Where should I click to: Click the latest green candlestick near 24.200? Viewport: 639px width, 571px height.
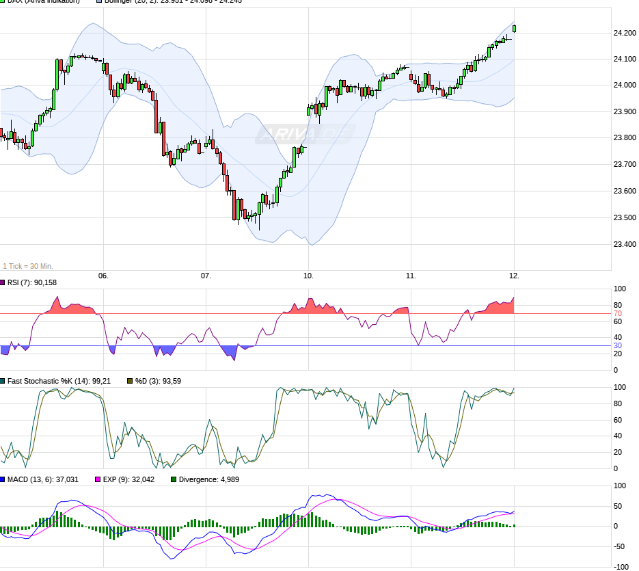(514, 28)
